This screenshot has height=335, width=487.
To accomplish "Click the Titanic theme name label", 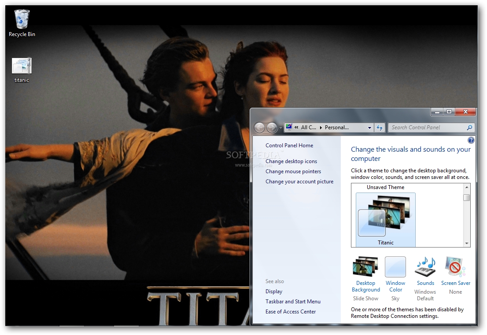I will [x=385, y=243].
